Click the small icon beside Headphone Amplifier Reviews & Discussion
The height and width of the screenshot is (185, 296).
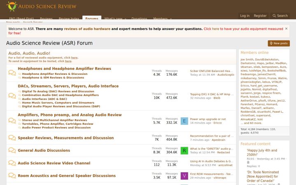click(x=19, y=74)
